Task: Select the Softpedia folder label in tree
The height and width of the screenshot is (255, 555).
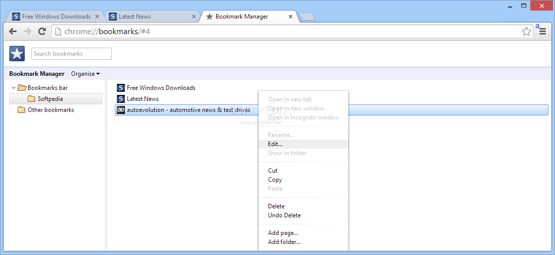Action: 50,99
